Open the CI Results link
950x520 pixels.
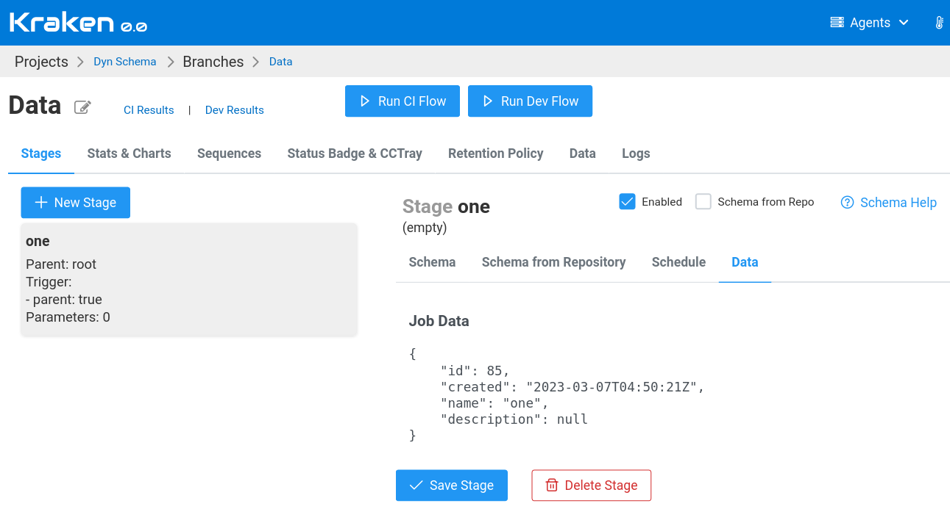click(149, 110)
